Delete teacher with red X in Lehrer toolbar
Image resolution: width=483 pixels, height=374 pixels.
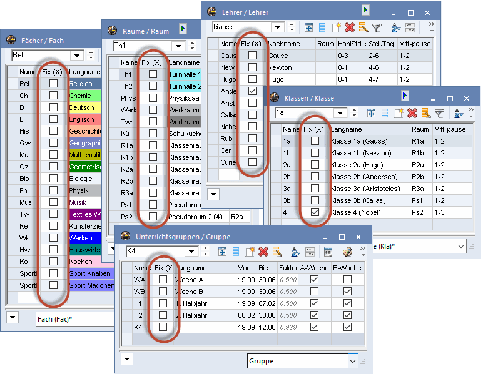tap(350, 27)
